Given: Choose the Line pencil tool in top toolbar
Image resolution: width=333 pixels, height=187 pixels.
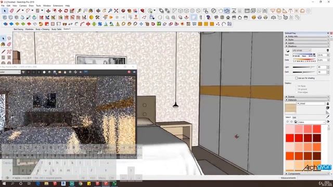Looking at the screenshot, I should coord(18,11).
